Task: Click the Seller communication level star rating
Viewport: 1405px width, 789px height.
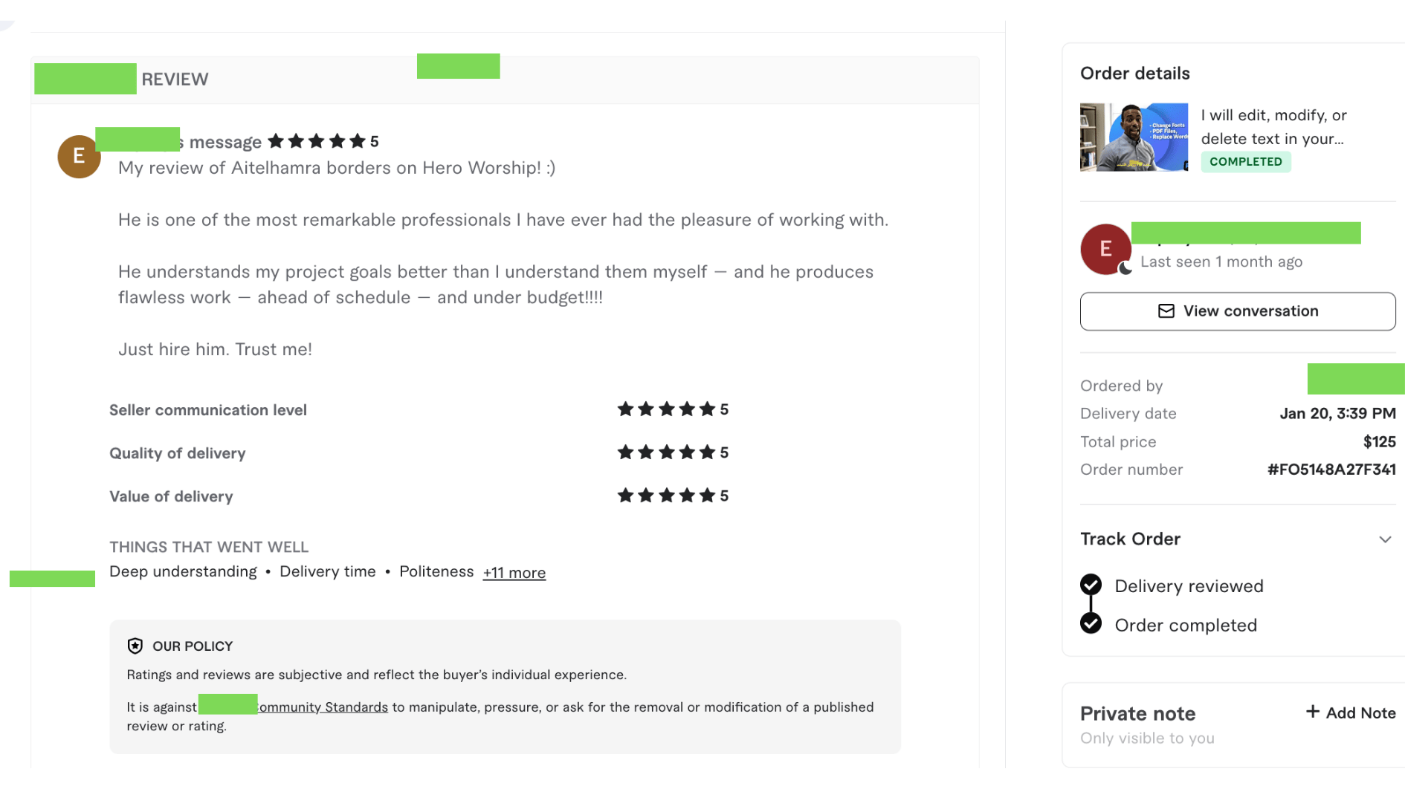Action: coord(666,409)
